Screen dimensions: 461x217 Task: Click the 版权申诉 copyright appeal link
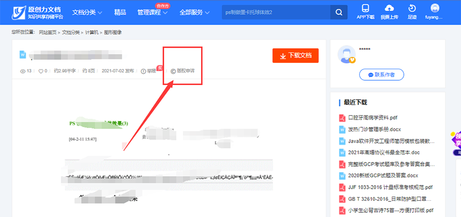pos(183,71)
